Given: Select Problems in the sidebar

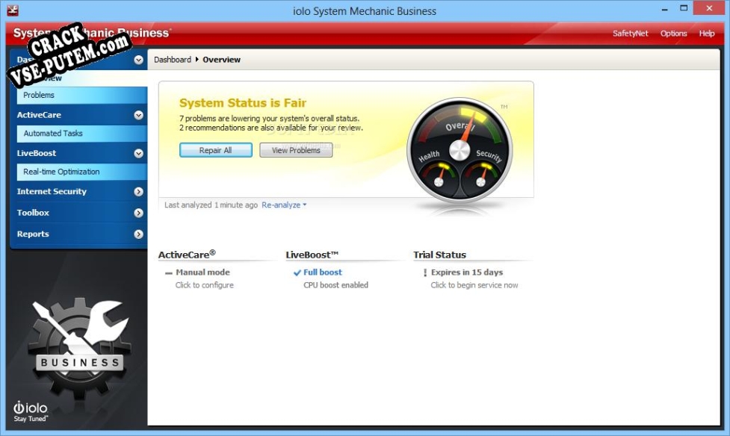Looking at the screenshot, I should pyautogui.click(x=82, y=95).
